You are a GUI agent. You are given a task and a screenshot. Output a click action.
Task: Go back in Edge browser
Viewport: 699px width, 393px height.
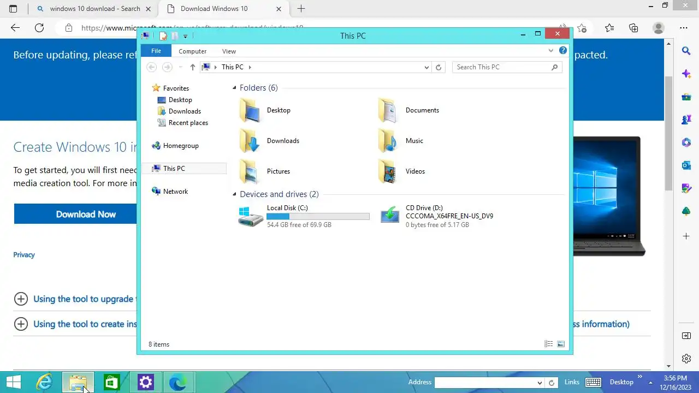[x=15, y=28]
